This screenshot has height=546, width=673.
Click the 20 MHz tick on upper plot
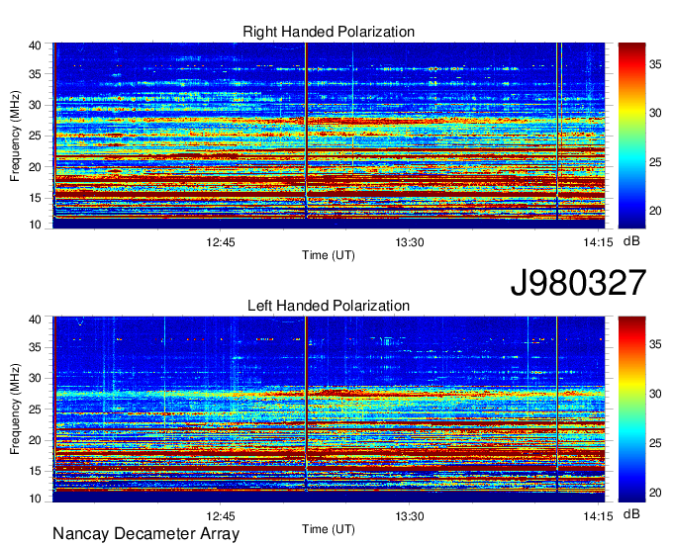pos(35,167)
